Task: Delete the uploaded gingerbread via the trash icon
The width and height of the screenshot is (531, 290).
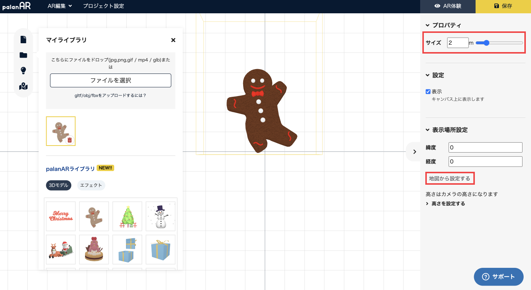Action: [69, 140]
